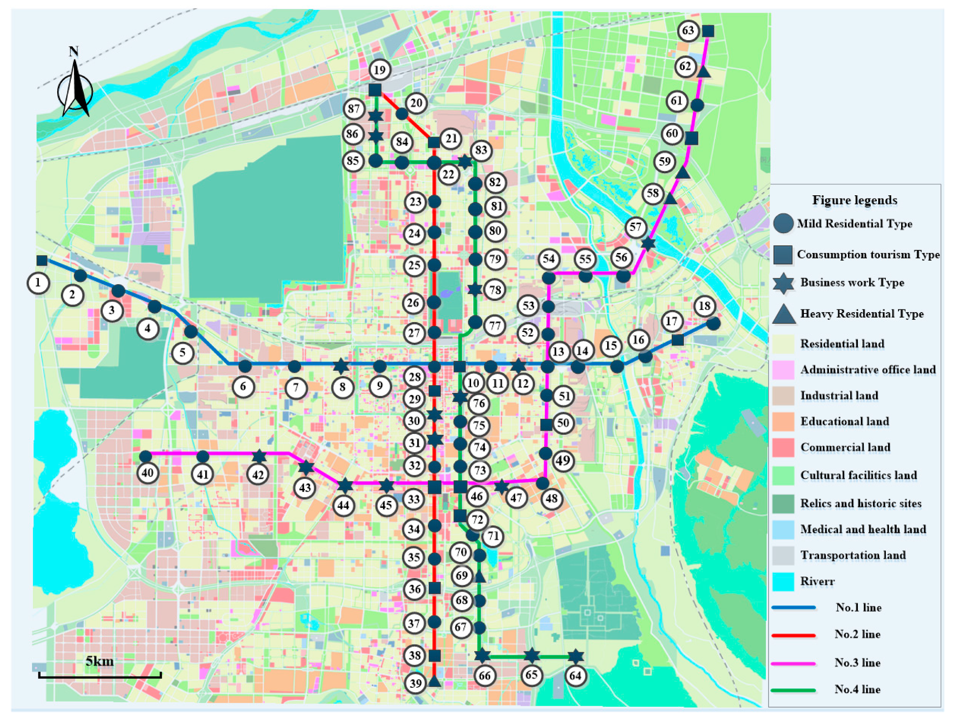Select the Consumption tourism Type square in legend
Image resolution: width=953 pixels, height=723 pixels.
point(783,254)
